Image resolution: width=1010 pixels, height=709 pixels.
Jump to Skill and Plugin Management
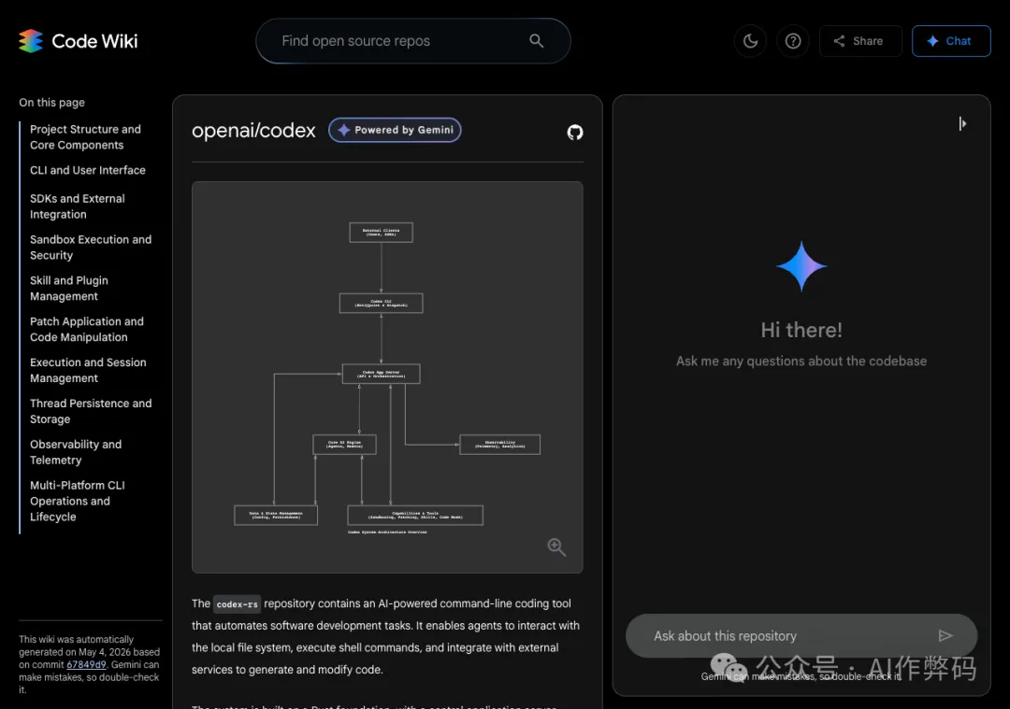pyautogui.click(x=69, y=289)
